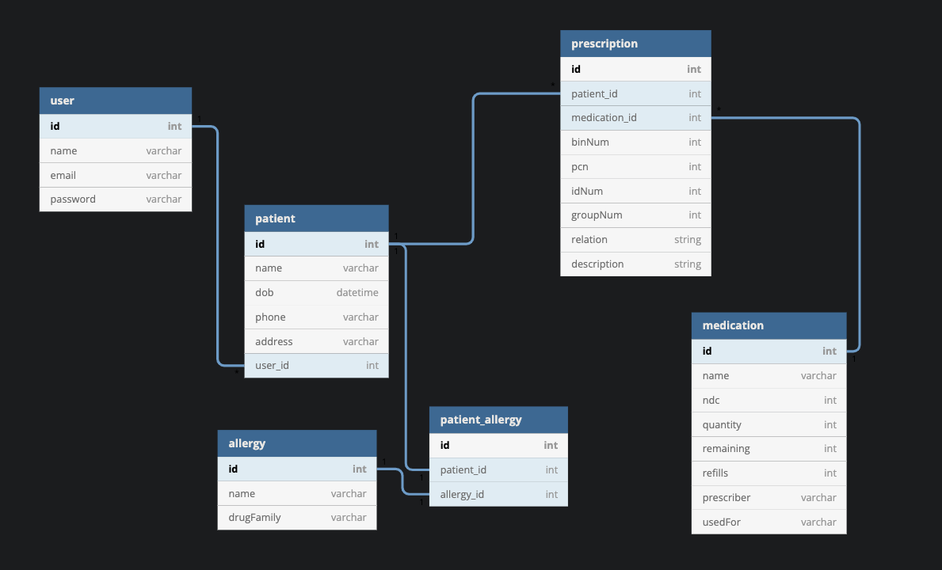Click allergy_id row in patient_allergy table

tap(498, 495)
